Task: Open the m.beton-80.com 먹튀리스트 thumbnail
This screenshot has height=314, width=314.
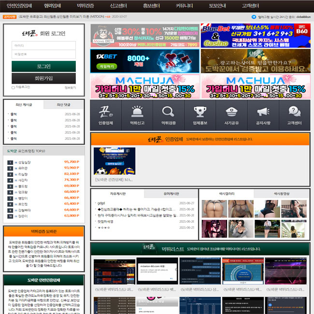Action: pyautogui.click(x=157, y=271)
